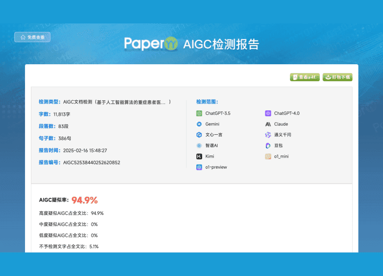
Task: Click the o1-preview icon
Action: [199, 167]
